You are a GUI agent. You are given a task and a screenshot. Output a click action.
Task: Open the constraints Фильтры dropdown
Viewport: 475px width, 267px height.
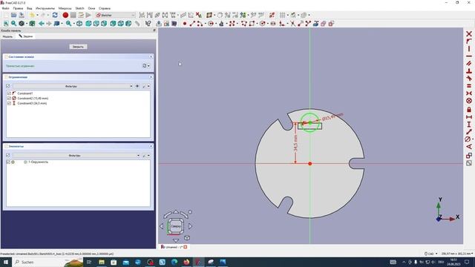coord(73,86)
